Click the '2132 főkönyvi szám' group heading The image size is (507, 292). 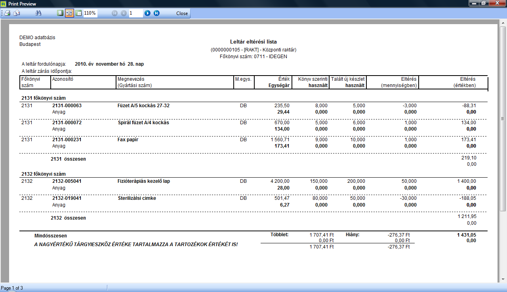[x=43, y=174]
